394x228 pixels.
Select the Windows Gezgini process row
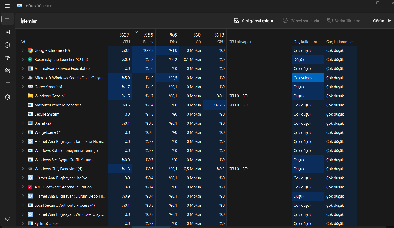50,96
